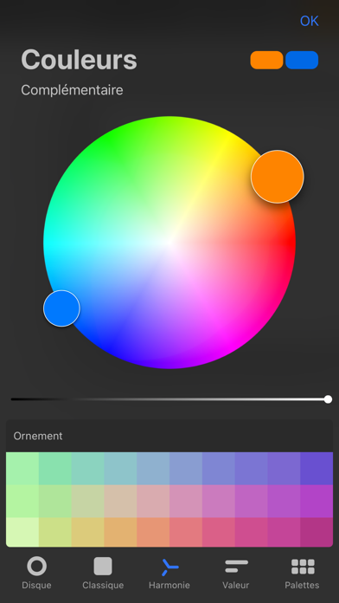Viewport: 339px width, 603px height.
Task: Pick the pale yellow-green bottom-left swatch
Action: pyautogui.click(x=22, y=532)
